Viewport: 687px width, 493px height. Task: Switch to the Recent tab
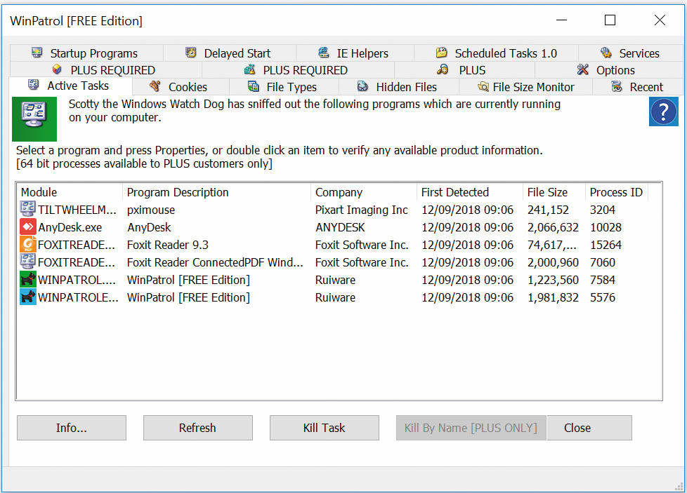(638, 87)
